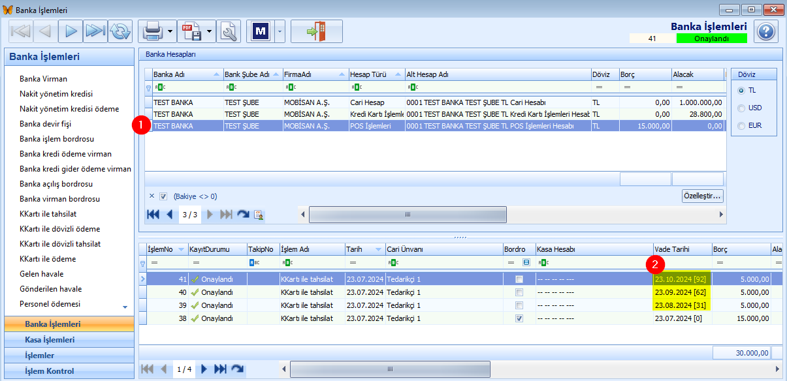The width and height of the screenshot is (787, 381).
Task: Select the TL currency radio button
Action: [741, 90]
